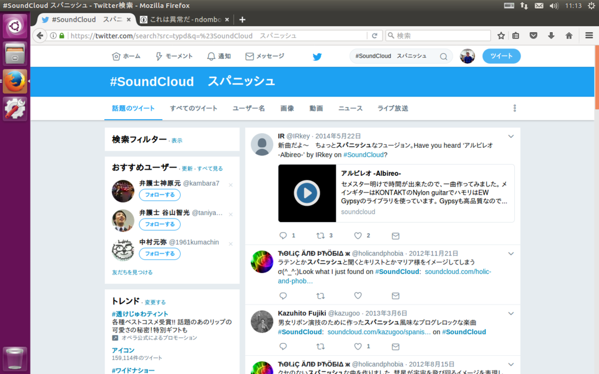Screen dimensions: 599x374
Task: Switch to the これは異常だ browser tab
Action: click(185, 19)
